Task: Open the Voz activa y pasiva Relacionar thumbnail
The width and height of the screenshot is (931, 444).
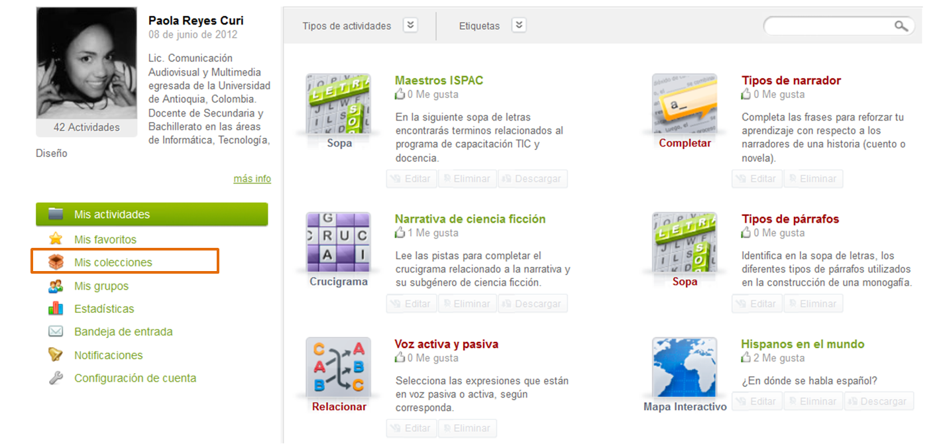Action: [x=339, y=366]
